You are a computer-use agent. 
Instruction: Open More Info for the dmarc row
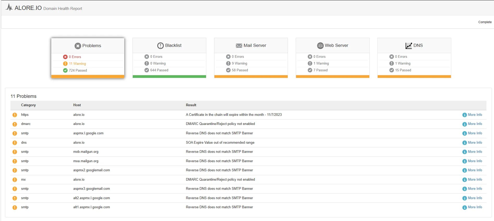click(472, 124)
